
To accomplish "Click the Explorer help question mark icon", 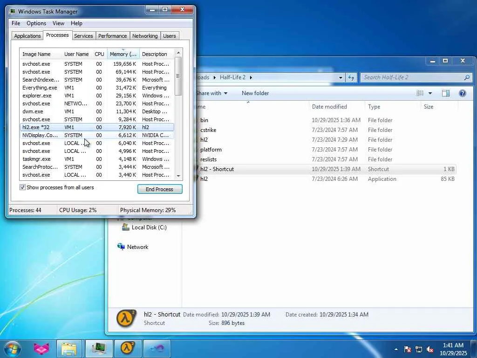I will pyautogui.click(x=463, y=93).
